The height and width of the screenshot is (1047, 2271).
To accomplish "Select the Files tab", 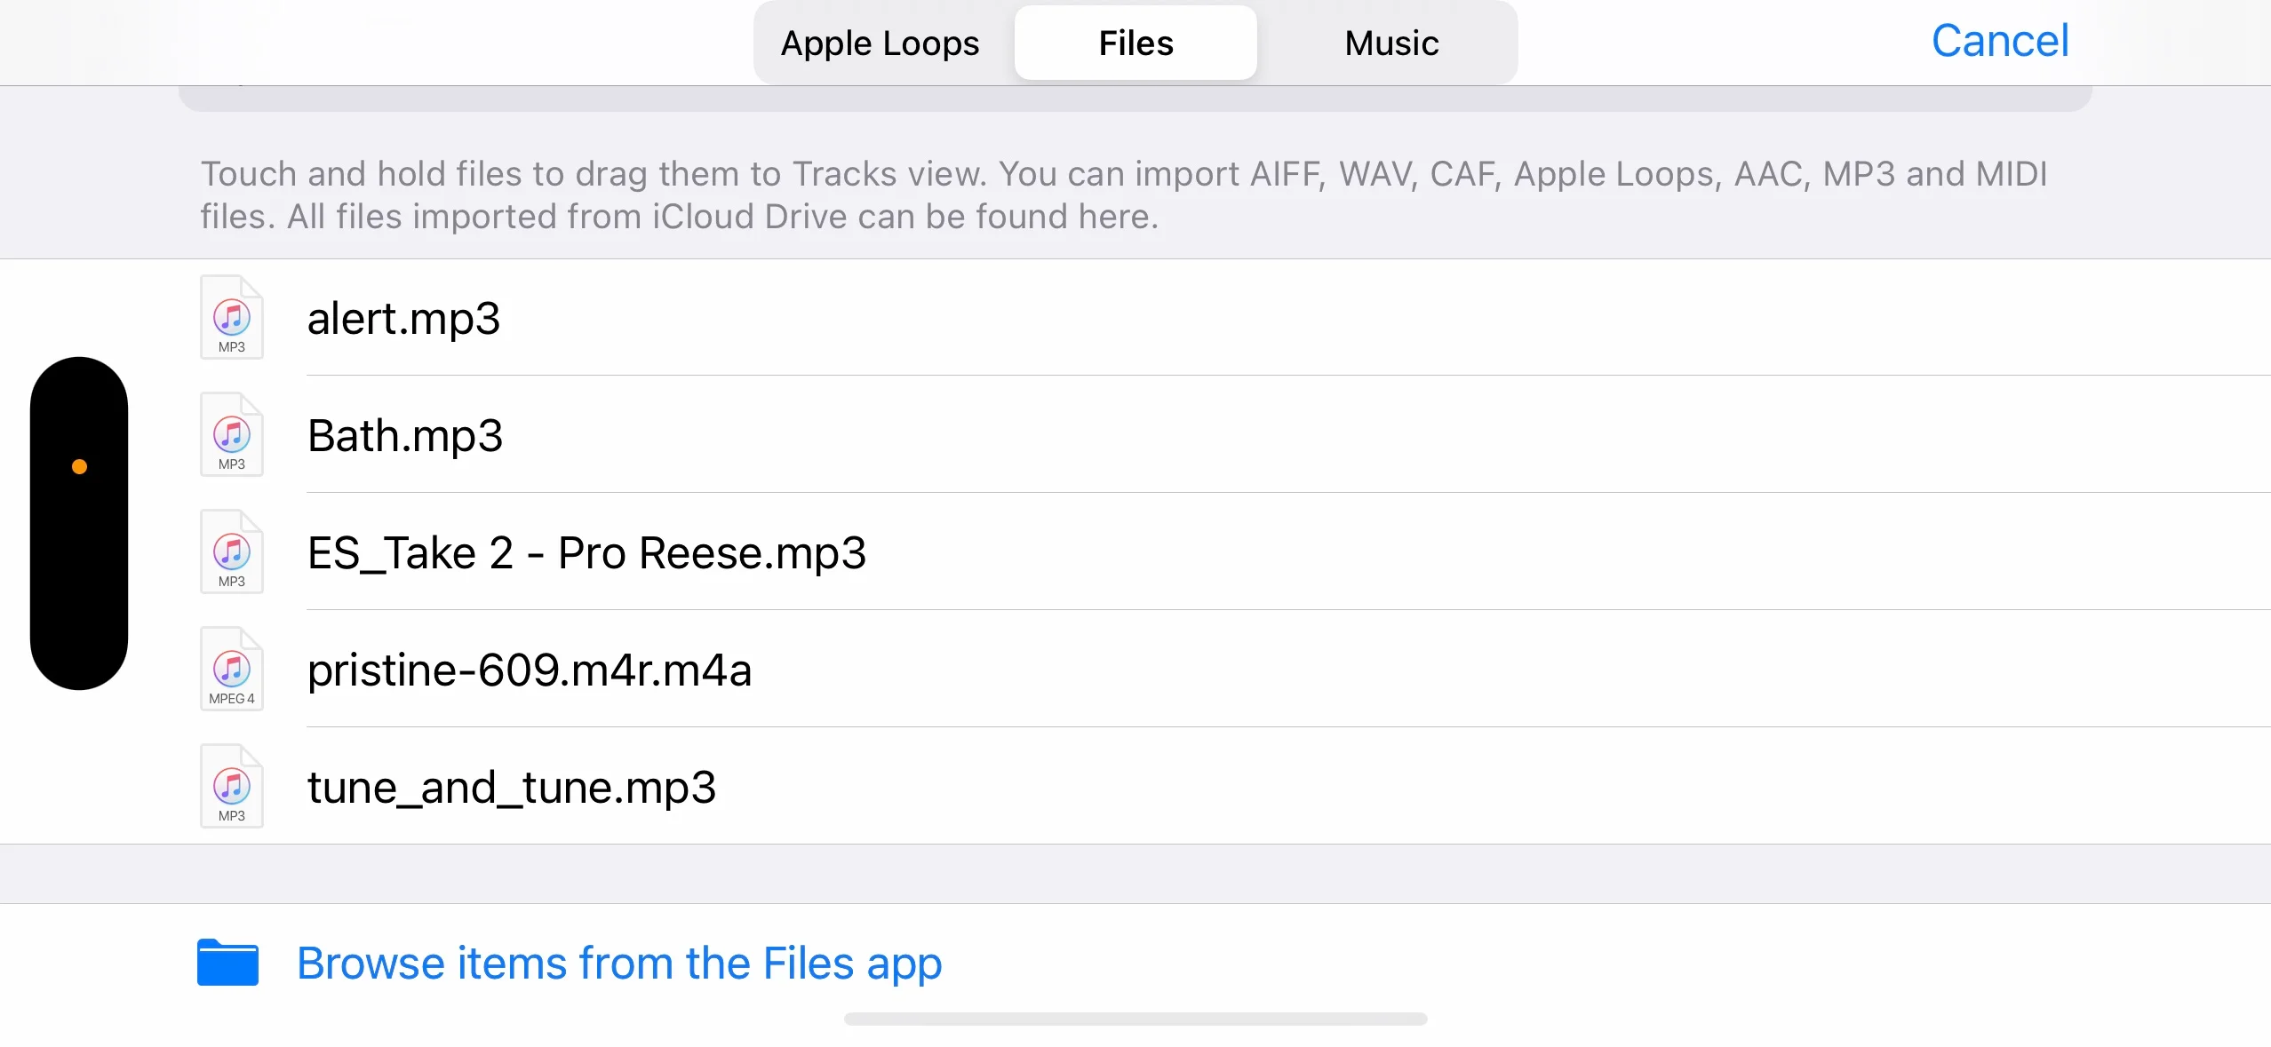I will 1135,43.
